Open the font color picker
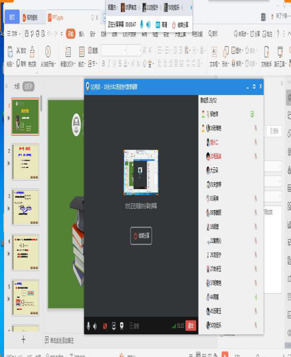291x357 pixels. (126, 64)
